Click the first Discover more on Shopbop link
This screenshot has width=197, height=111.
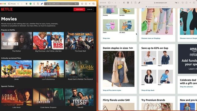(151, 38)
